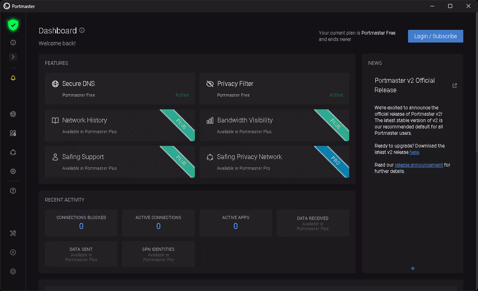Click the Active Apps counter
The height and width of the screenshot is (291, 478).
click(x=235, y=223)
